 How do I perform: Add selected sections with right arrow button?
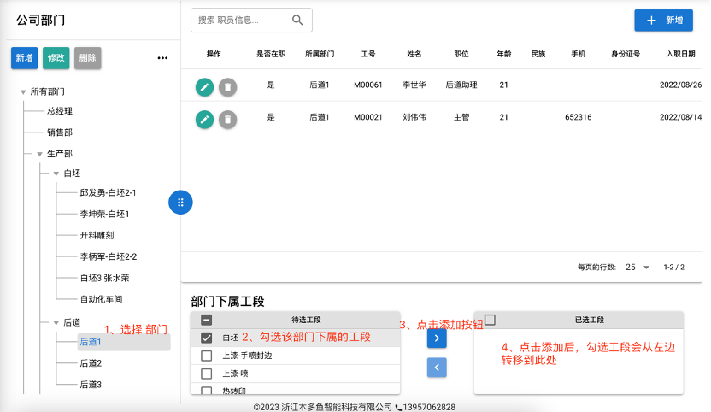pos(437,338)
